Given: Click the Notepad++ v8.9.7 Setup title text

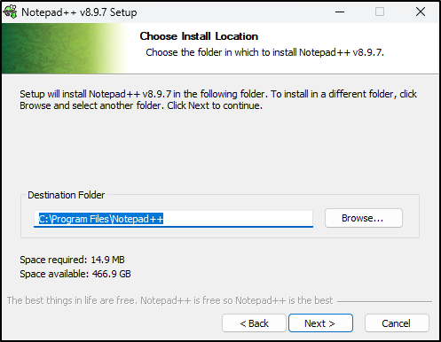Looking at the screenshot, I should 79,12.
